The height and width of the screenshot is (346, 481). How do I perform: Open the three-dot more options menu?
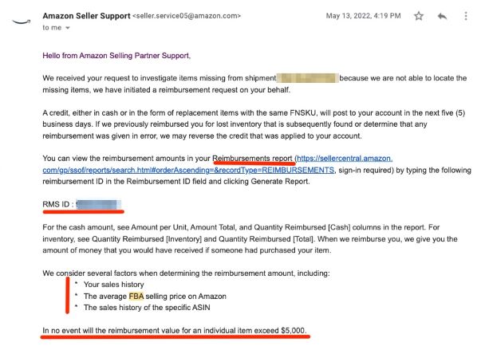(x=466, y=16)
